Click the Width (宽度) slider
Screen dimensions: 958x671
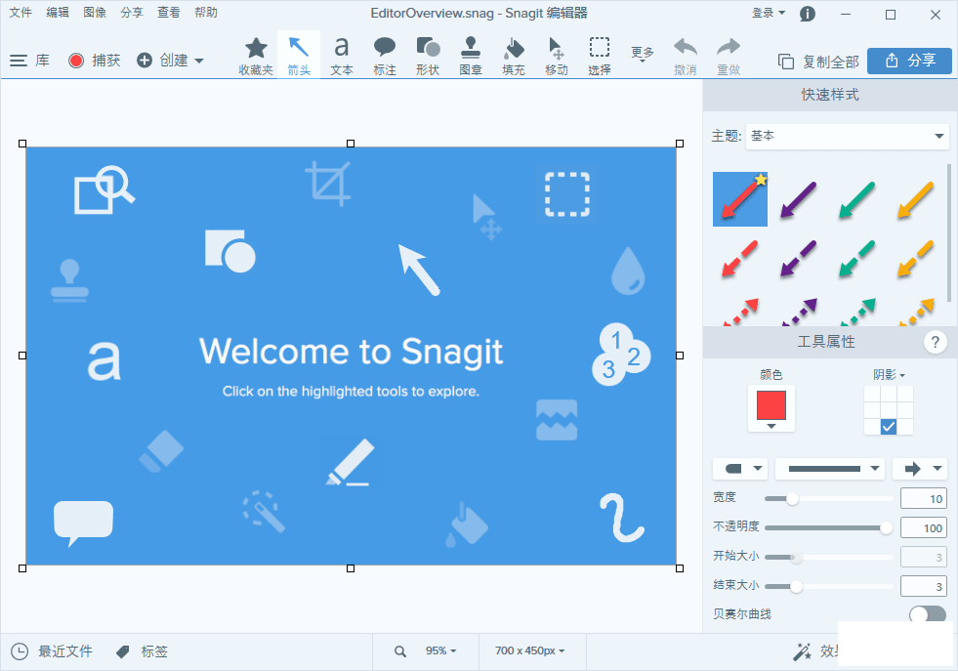(828, 499)
